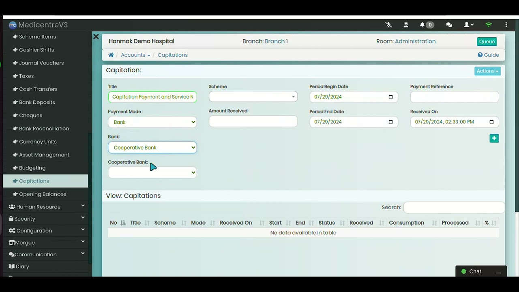The image size is (519, 292).
Task: Sort table by Consumption column
Action: tap(413, 223)
